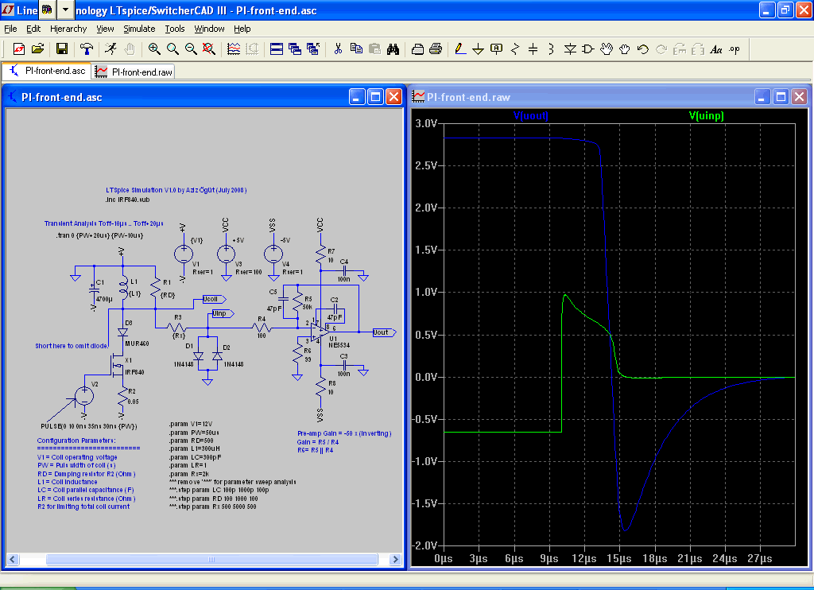This screenshot has width=814, height=590.
Task: Switch to the PI-front-end.raw tab
Action: (x=134, y=72)
